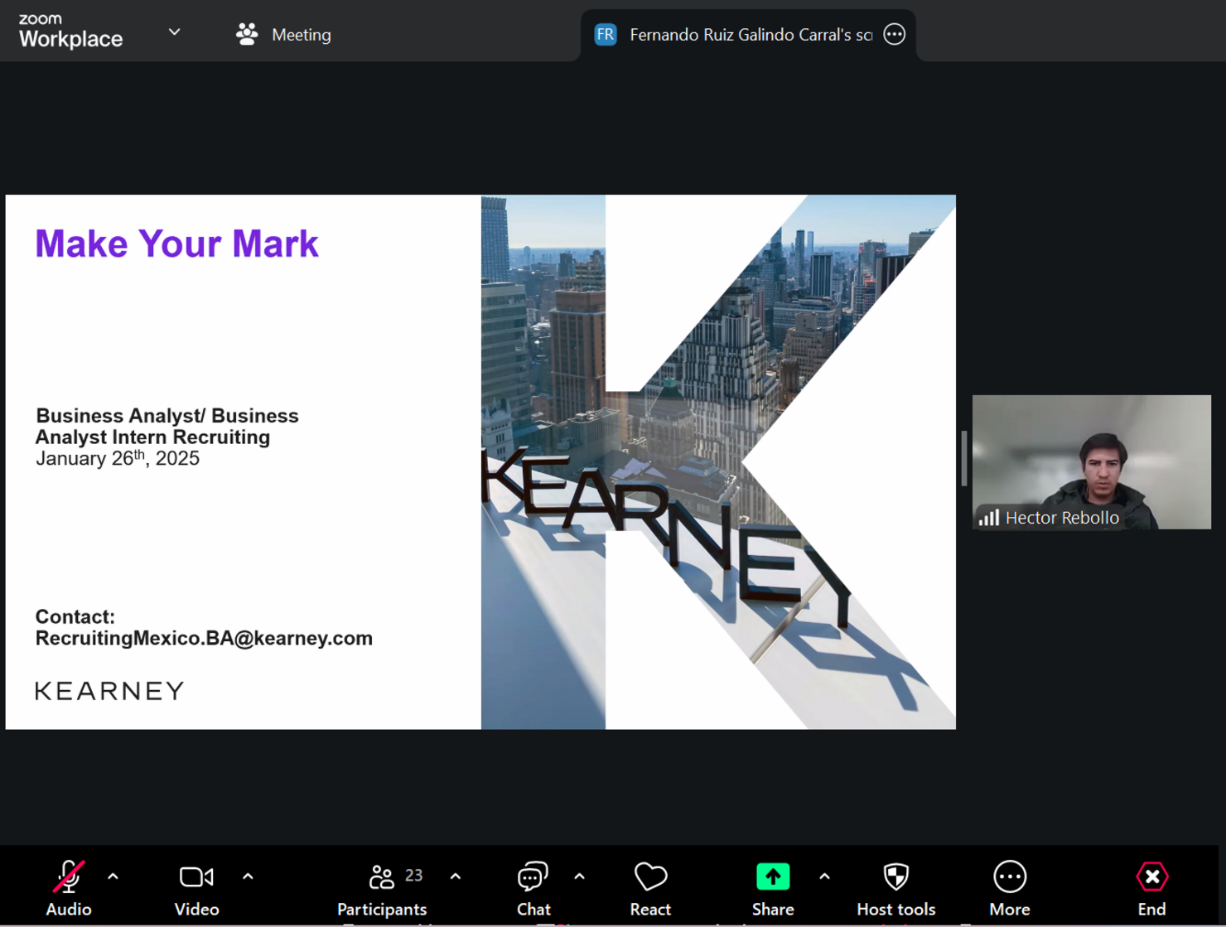This screenshot has width=1226, height=927.
Task: Click Hector Rebollo's video thumbnail
Action: [1092, 462]
